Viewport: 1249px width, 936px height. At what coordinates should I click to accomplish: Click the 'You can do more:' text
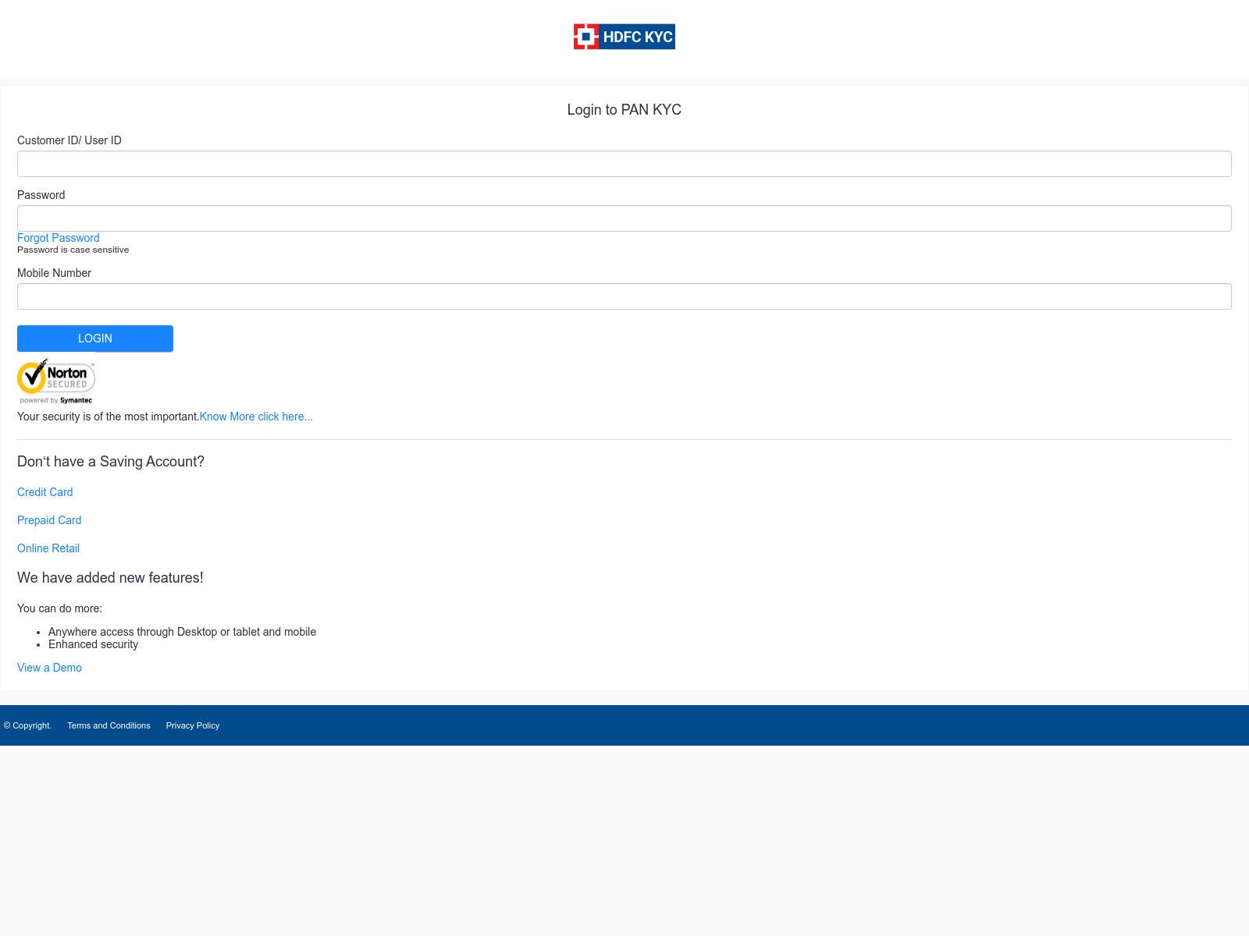pos(60,608)
